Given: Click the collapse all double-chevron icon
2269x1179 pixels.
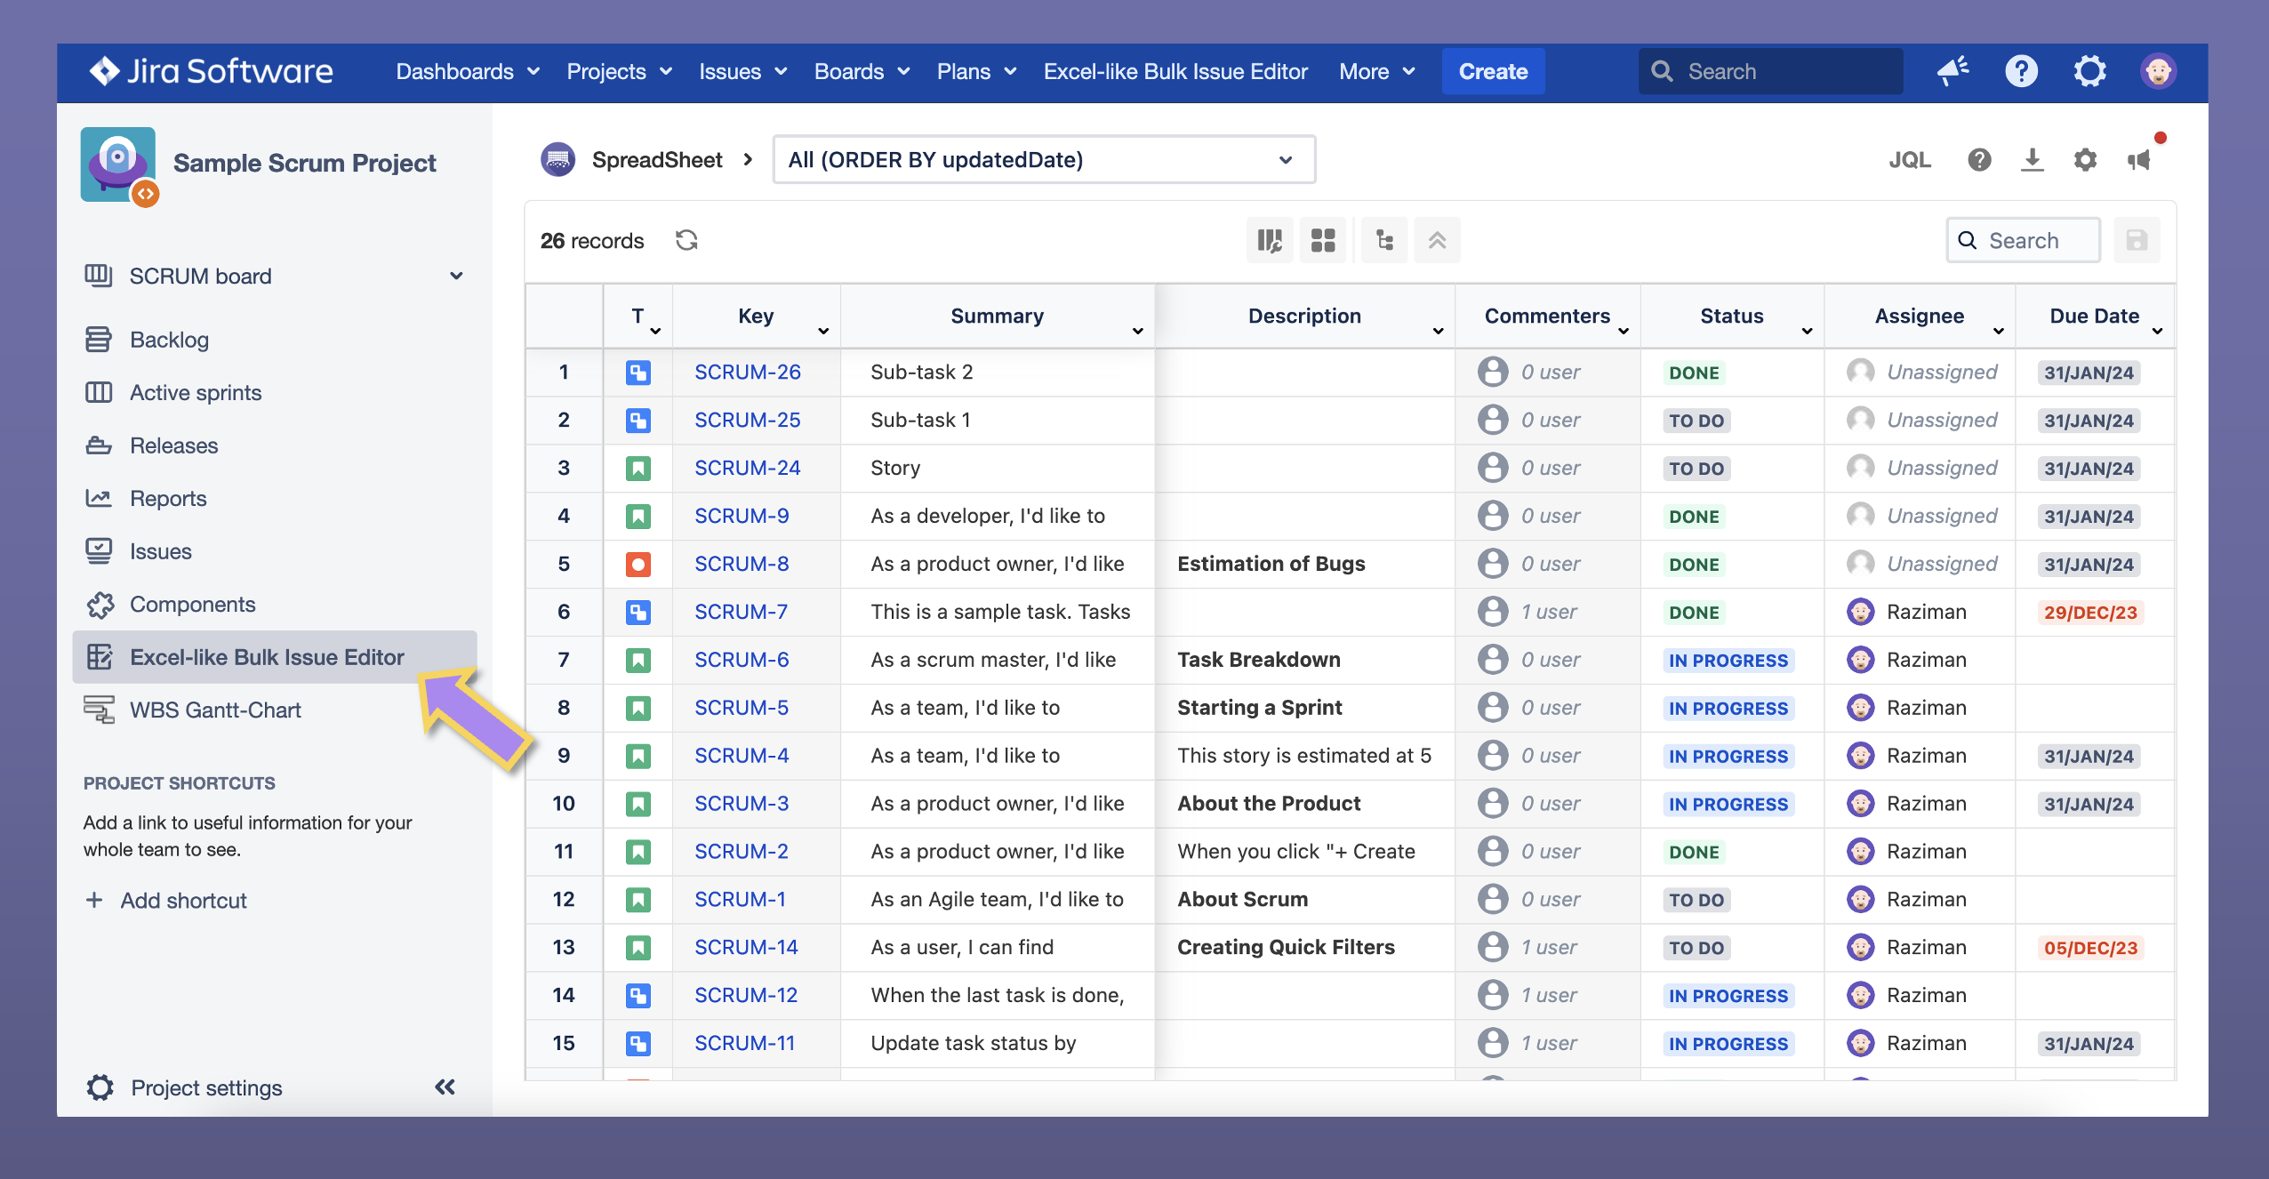Looking at the screenshot, I should pyautogui.click(x=1437, y=240).
